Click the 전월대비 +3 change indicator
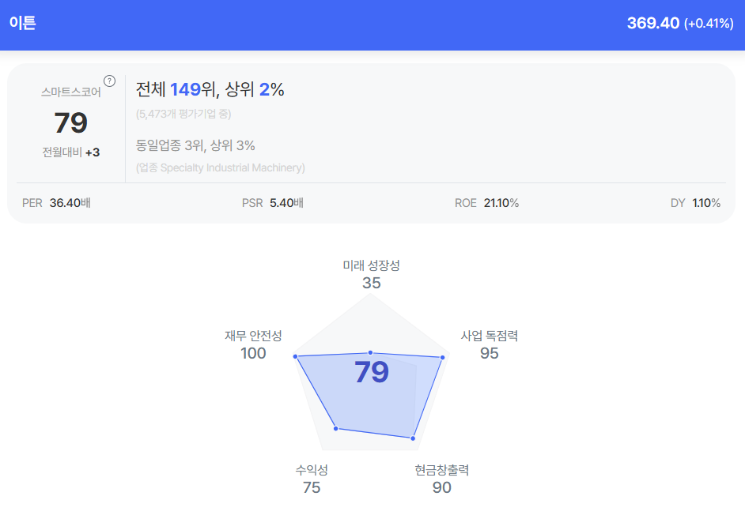The image size is (745, 515). (70, 152)
